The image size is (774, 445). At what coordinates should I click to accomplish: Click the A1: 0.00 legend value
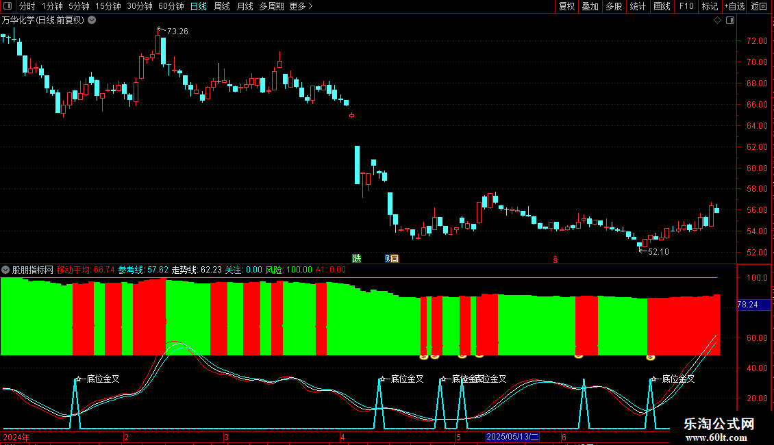331,270
